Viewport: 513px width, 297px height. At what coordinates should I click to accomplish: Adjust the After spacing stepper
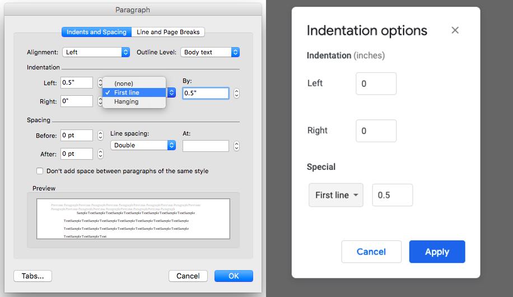click(100, 154)
